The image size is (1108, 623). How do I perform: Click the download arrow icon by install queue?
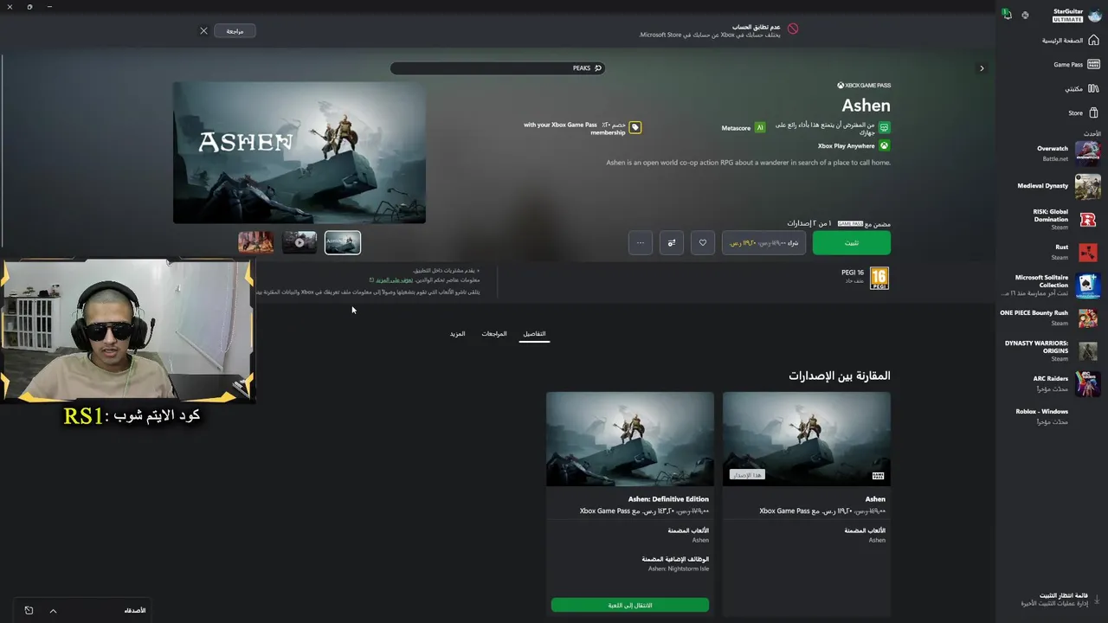click(1097, 599)
